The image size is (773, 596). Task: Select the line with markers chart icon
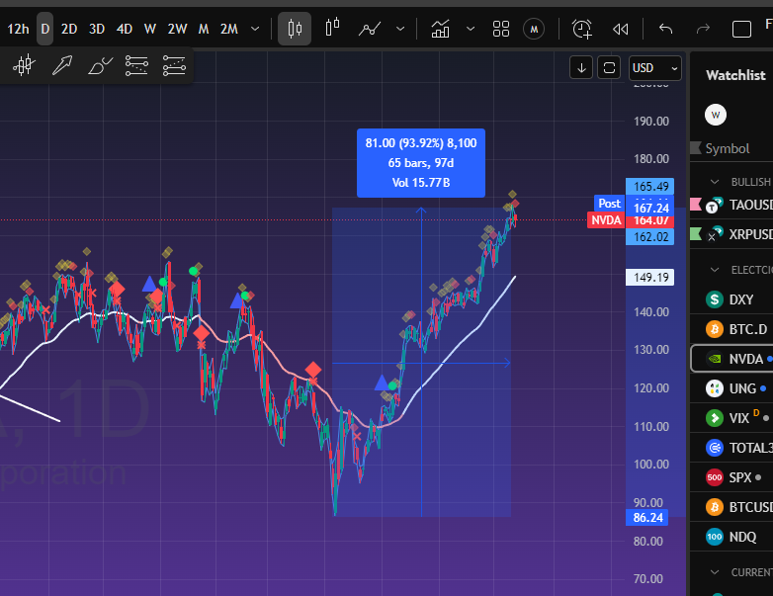click(370, 29)
